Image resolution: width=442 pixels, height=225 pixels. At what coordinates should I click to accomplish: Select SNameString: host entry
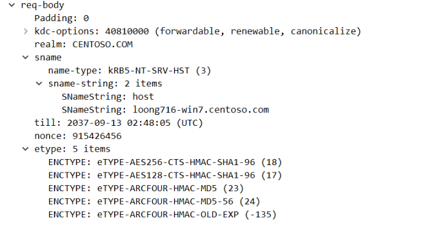coord(108,96)
